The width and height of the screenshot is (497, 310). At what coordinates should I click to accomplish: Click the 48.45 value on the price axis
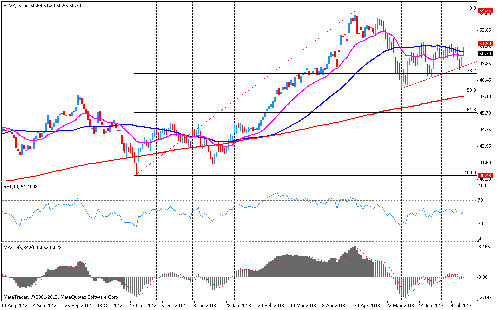[485, 80]
